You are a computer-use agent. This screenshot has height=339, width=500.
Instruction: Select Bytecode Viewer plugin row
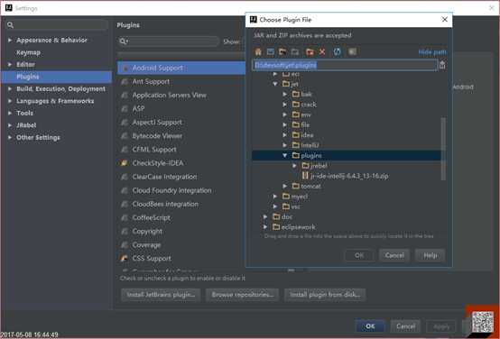181,136
